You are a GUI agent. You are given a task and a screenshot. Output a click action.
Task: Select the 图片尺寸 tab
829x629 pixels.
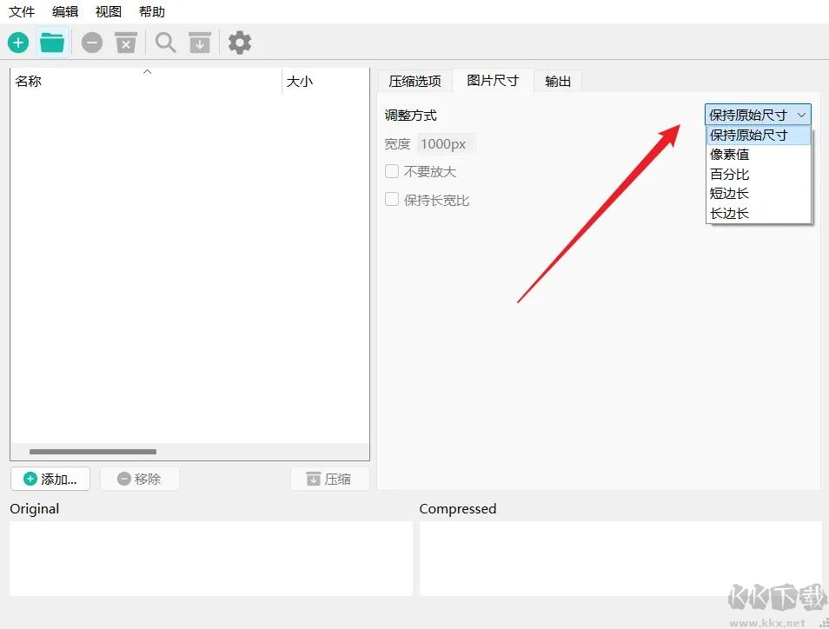click(x=493, y=80)
